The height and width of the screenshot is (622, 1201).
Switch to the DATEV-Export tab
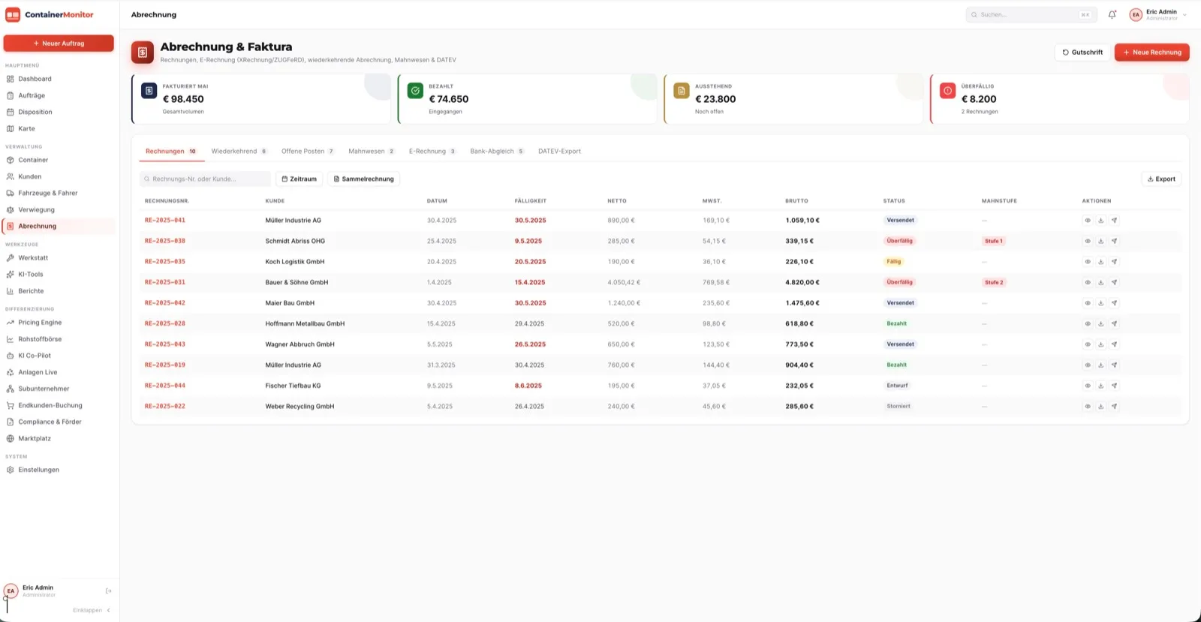[559, 152]
